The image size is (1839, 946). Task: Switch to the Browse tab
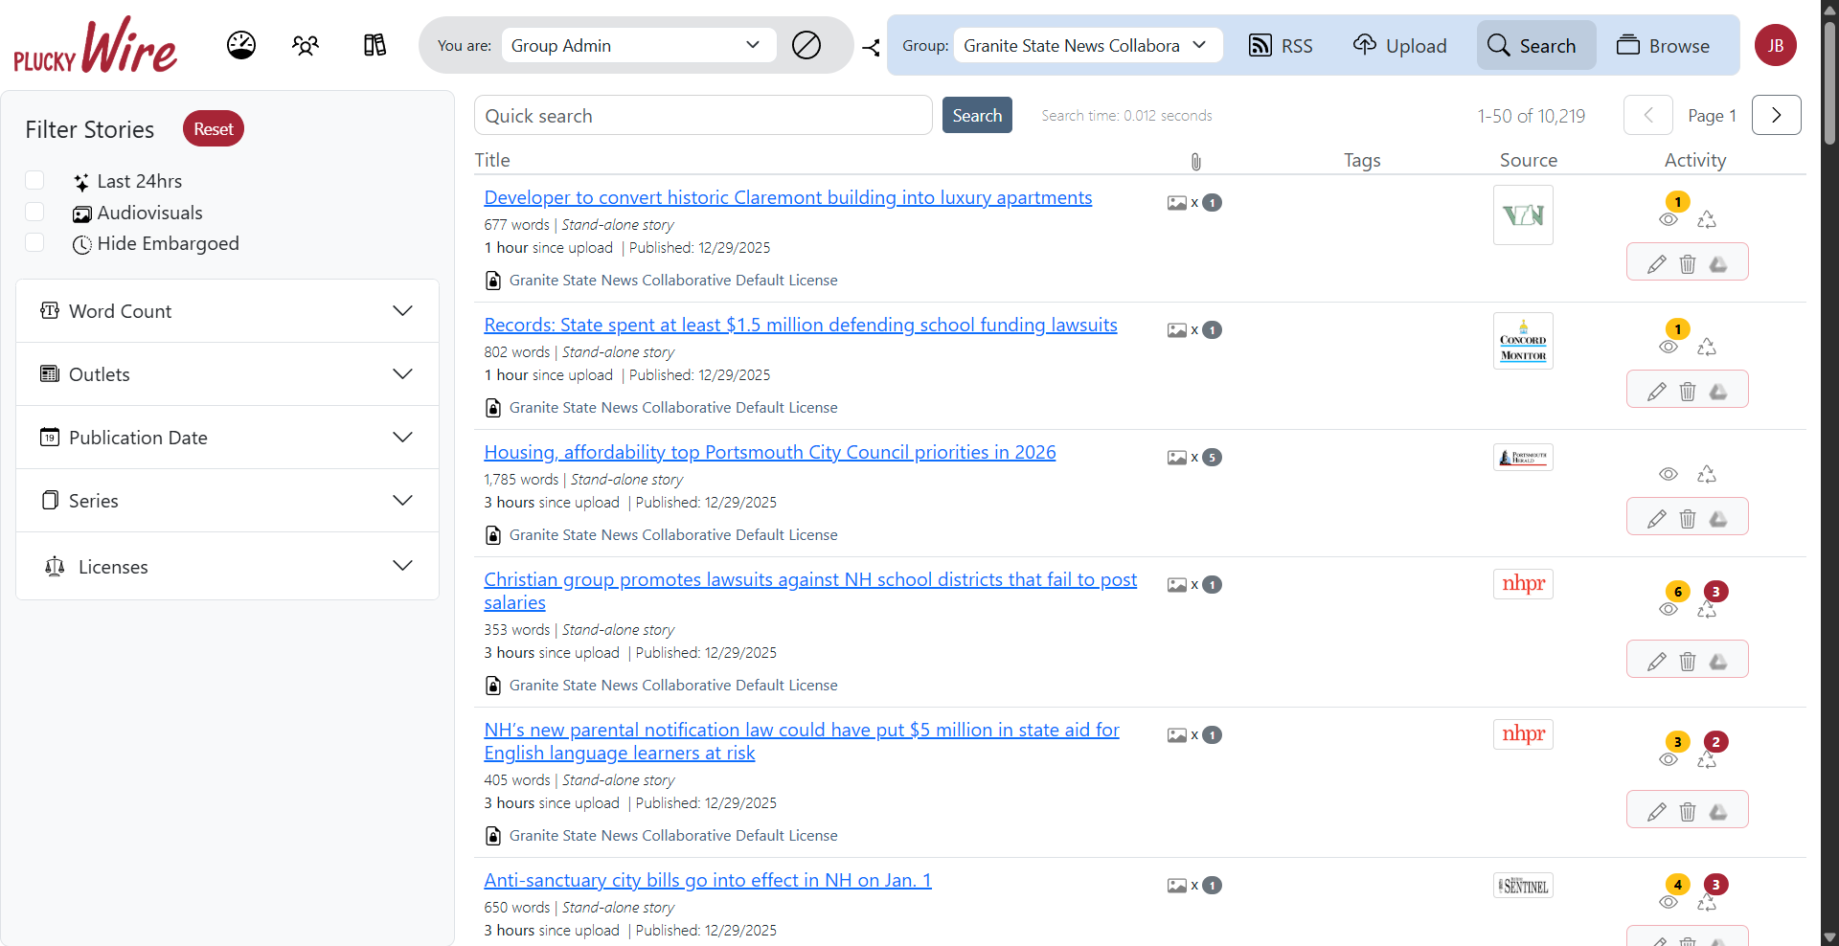click(x=1664, y=45)
